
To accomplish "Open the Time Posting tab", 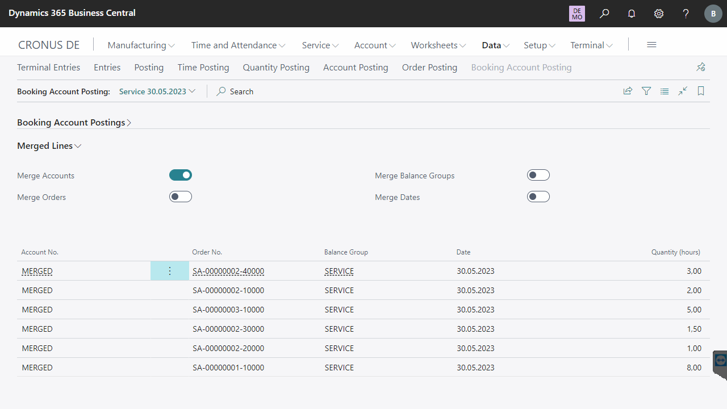I will pyautogui.click(x=203, y=67).
